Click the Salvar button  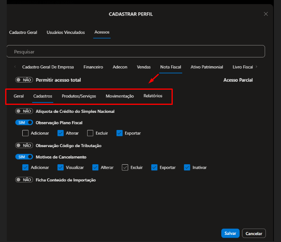coord(230,233)
